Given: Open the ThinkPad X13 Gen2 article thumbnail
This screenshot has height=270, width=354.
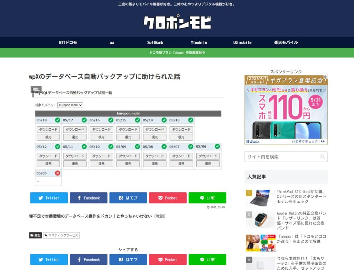Looking at the screenshot, I should point(261,198).
